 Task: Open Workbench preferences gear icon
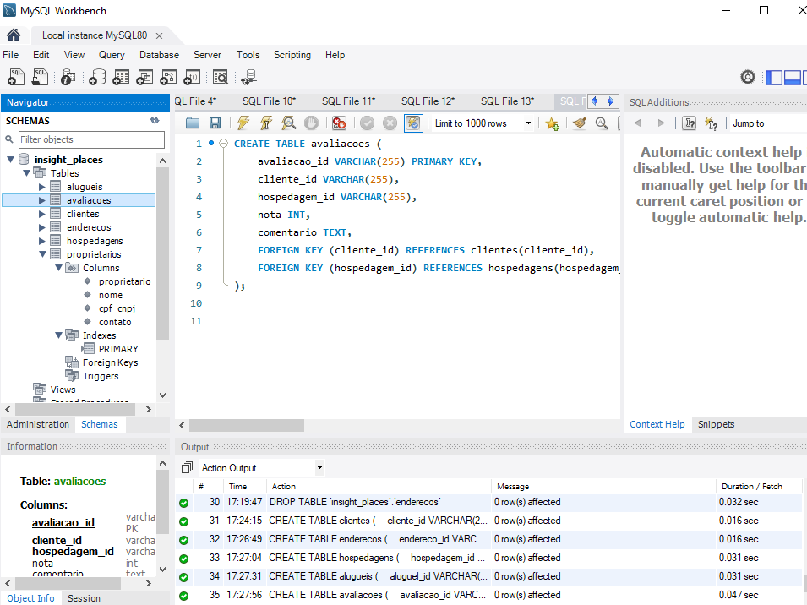coord(748,77)
